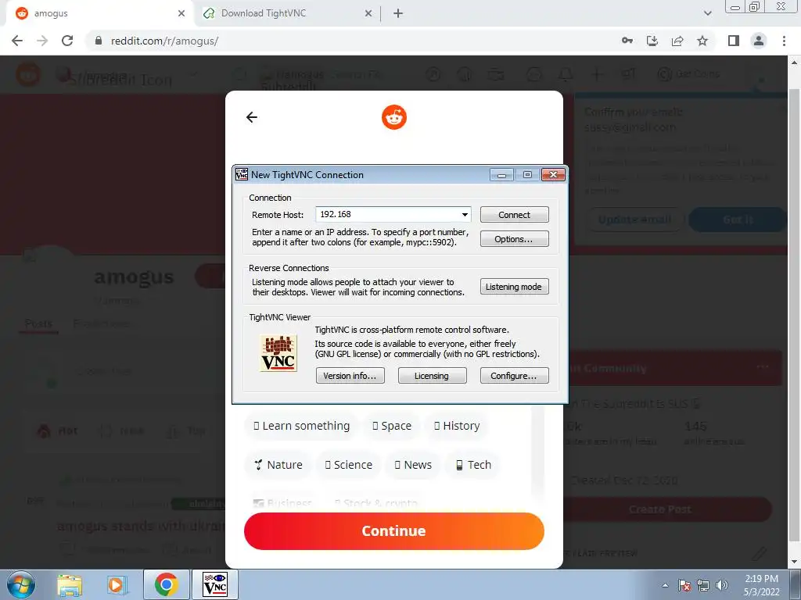Expand the Remote Host dropdown arrow

465,215
